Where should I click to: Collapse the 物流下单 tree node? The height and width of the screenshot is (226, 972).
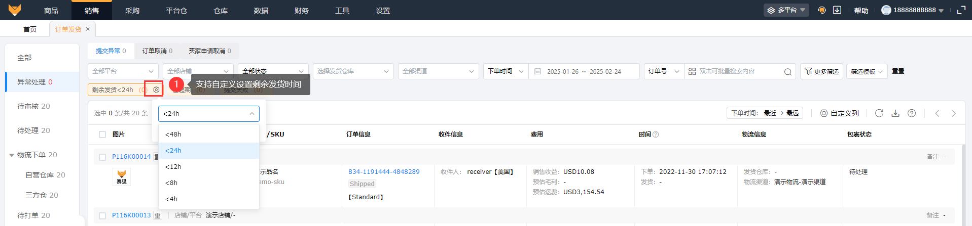pos(12,155)
